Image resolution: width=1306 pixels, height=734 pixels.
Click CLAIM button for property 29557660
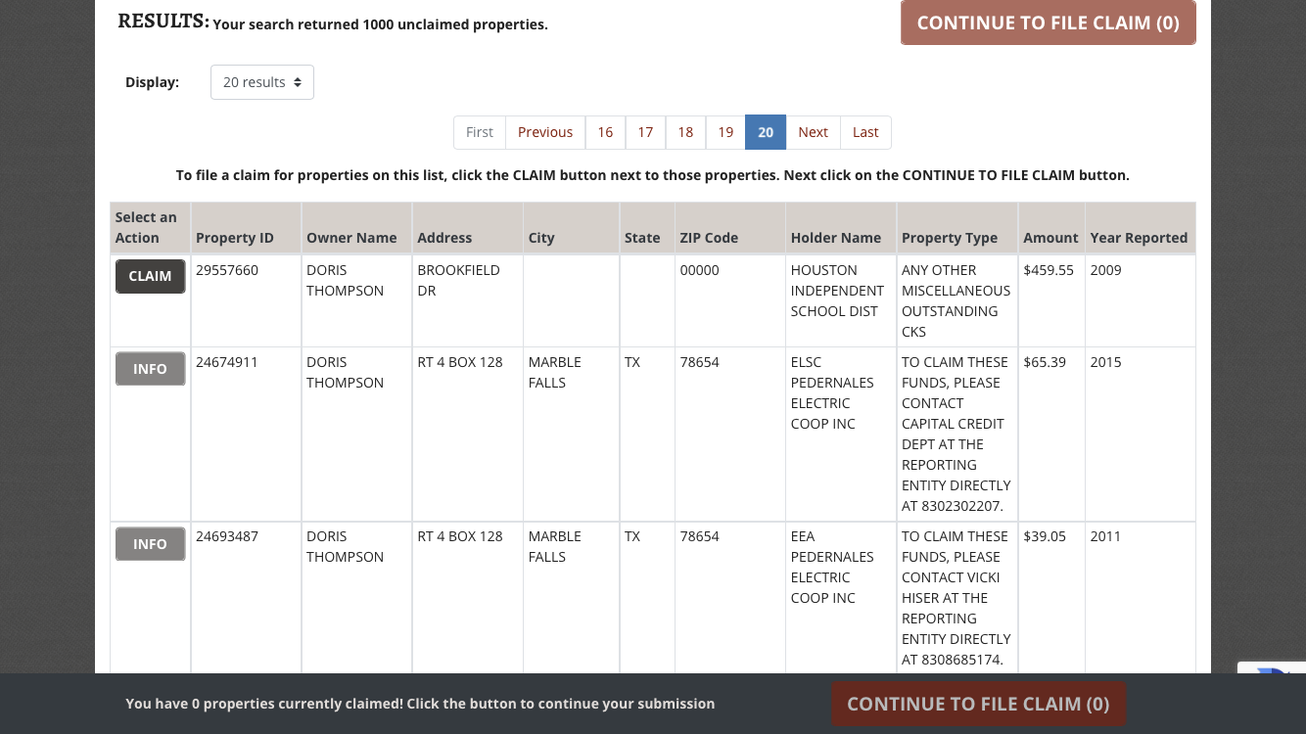pyautogui.click(x=150, y=276)
